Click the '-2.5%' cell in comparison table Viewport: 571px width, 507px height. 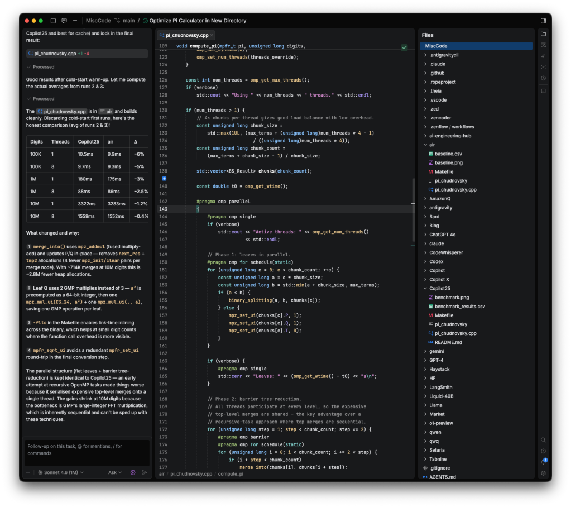pyautogui.click(x=140, y=191)
